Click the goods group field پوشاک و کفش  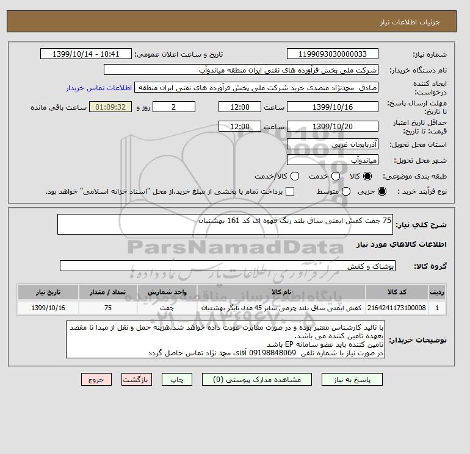[228, 266]
